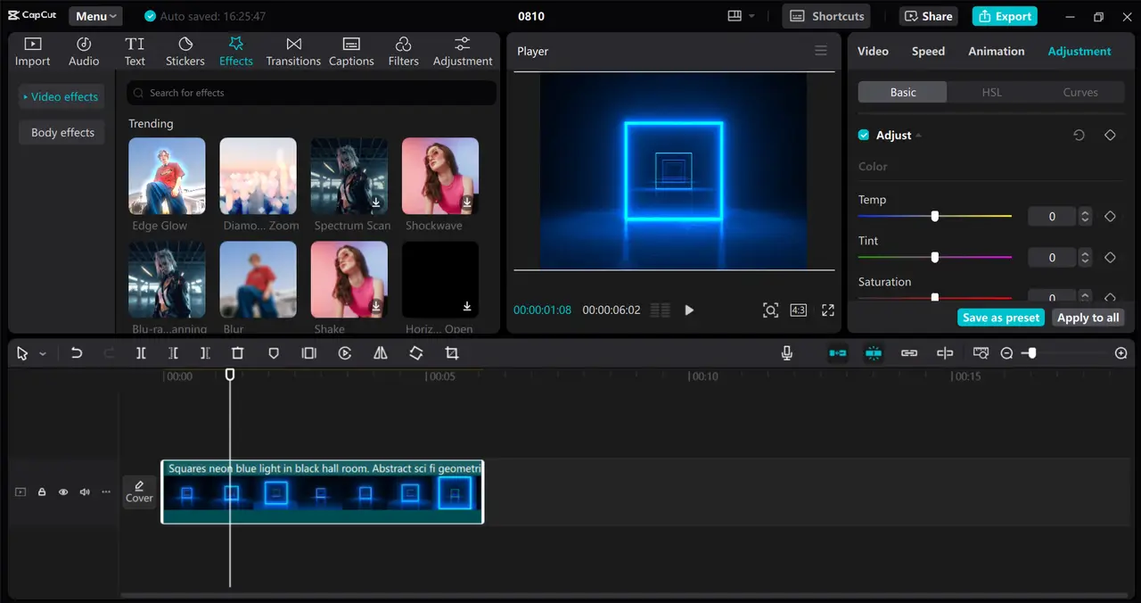Switch to the HSL tab in Adjustment

click(x=991, y=92)
